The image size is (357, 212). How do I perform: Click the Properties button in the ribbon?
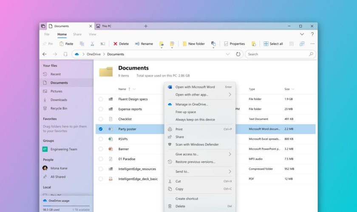[234, 44]
